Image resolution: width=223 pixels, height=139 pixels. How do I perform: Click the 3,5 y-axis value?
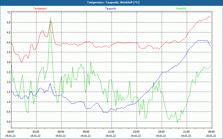9,52
